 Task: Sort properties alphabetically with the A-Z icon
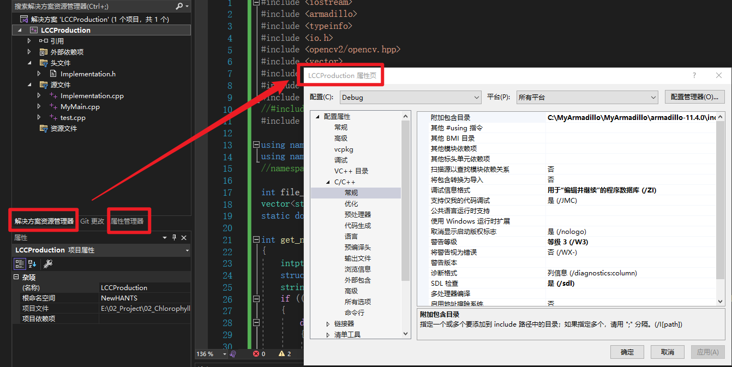tap(32, 264)
